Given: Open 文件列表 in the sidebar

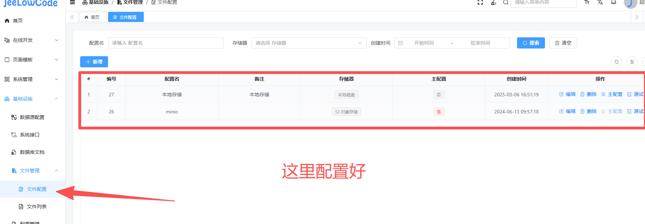Looking at the screenshot, I should point(36,207).
